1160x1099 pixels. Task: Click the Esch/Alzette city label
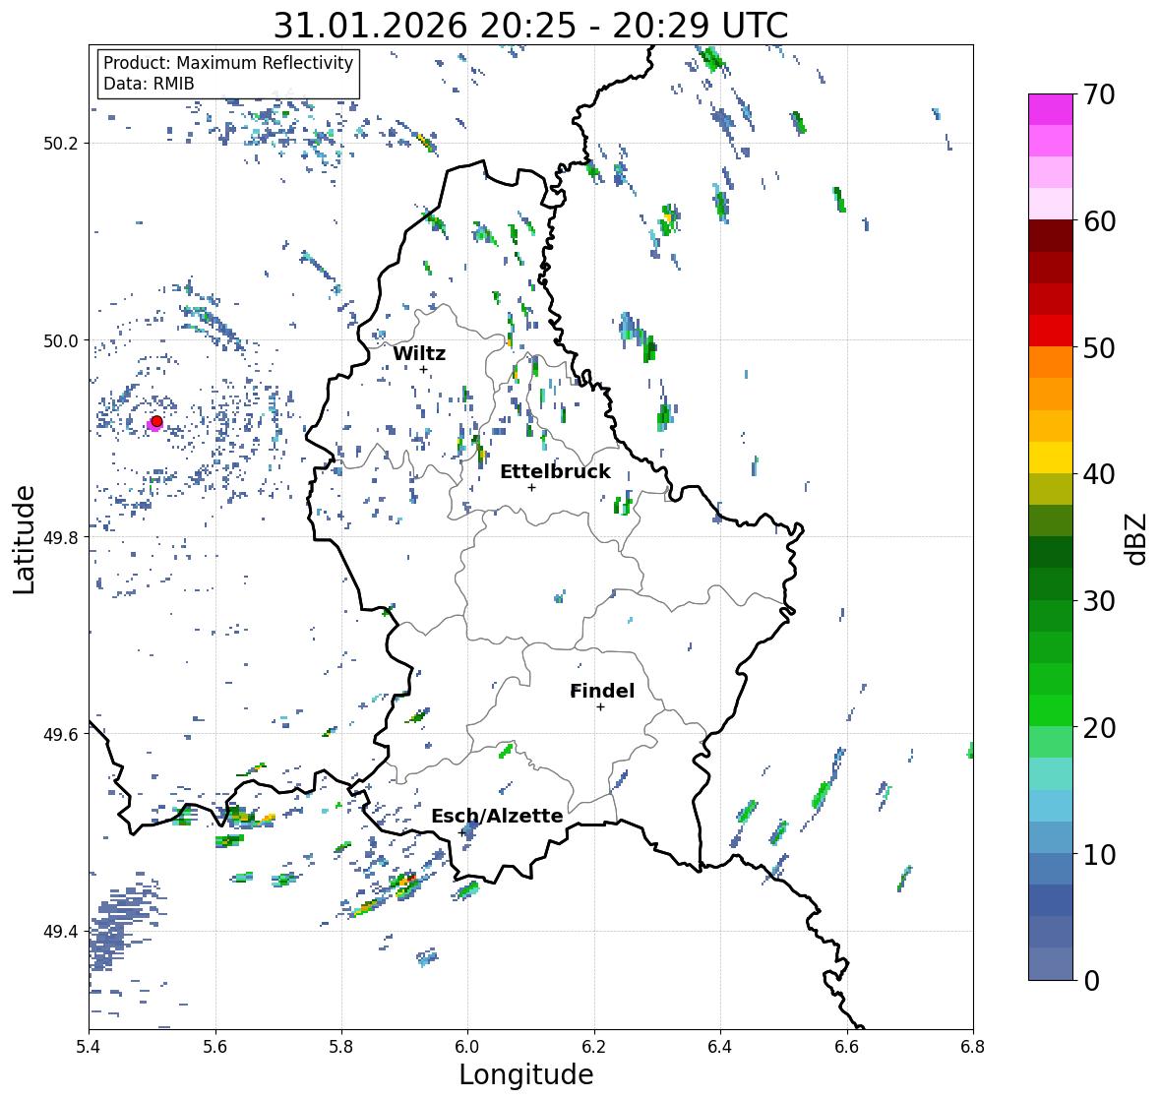497,816
